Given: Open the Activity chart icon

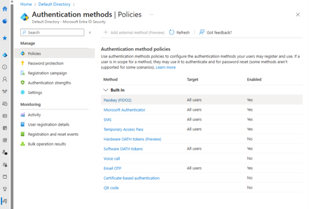Looking at the screenshot, I should point(23,115).
